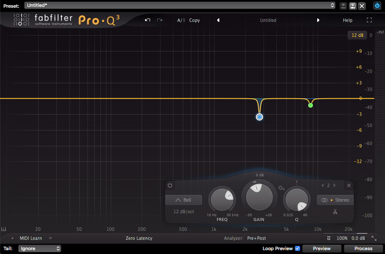
Task: Click the resize interface arrows icon
Action: pos(374,238)
